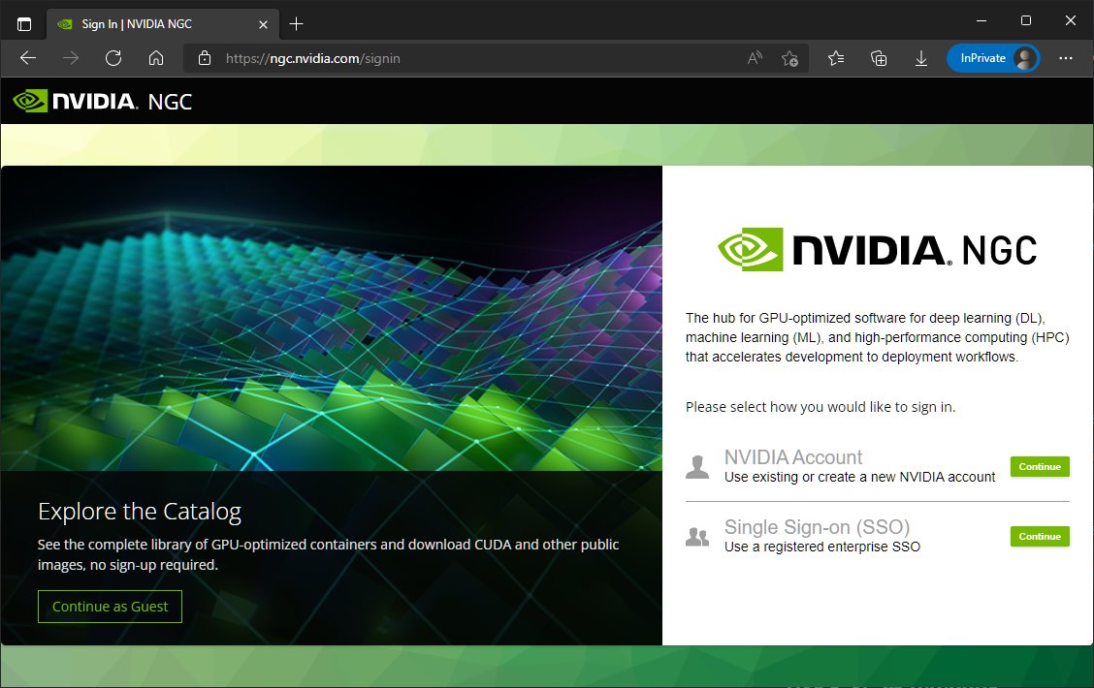Click the large NVIDIA NGC logo in sign-in panel
Viewport: 1094px width, 688px height.
click(x=877, y=250)
